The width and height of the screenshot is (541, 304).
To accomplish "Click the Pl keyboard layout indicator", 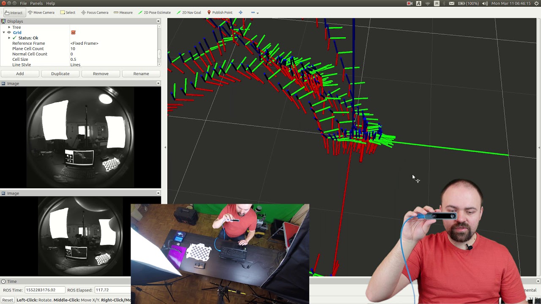I will (437, 3).
